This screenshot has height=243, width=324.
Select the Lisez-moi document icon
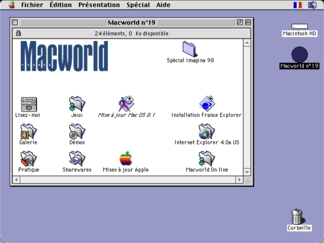click(x=29, y=104)
